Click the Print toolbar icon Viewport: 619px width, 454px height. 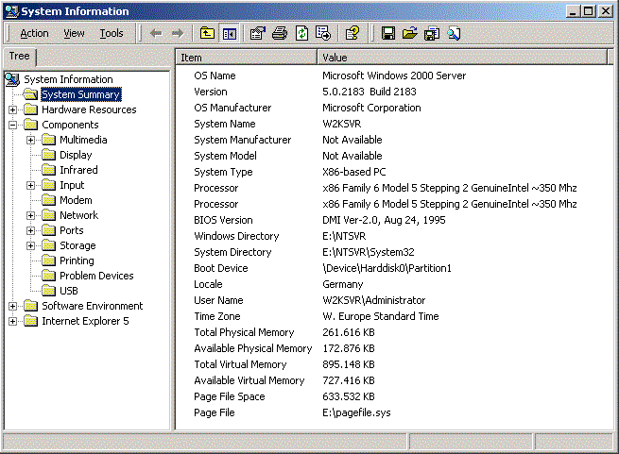point(280,34)
